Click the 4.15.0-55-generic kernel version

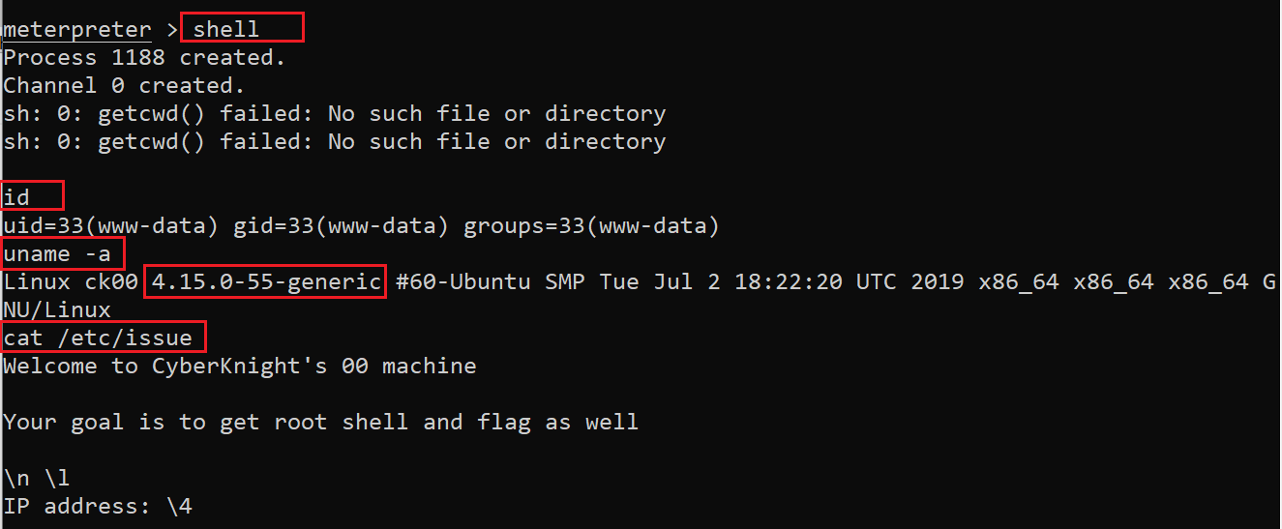point(265,282)
